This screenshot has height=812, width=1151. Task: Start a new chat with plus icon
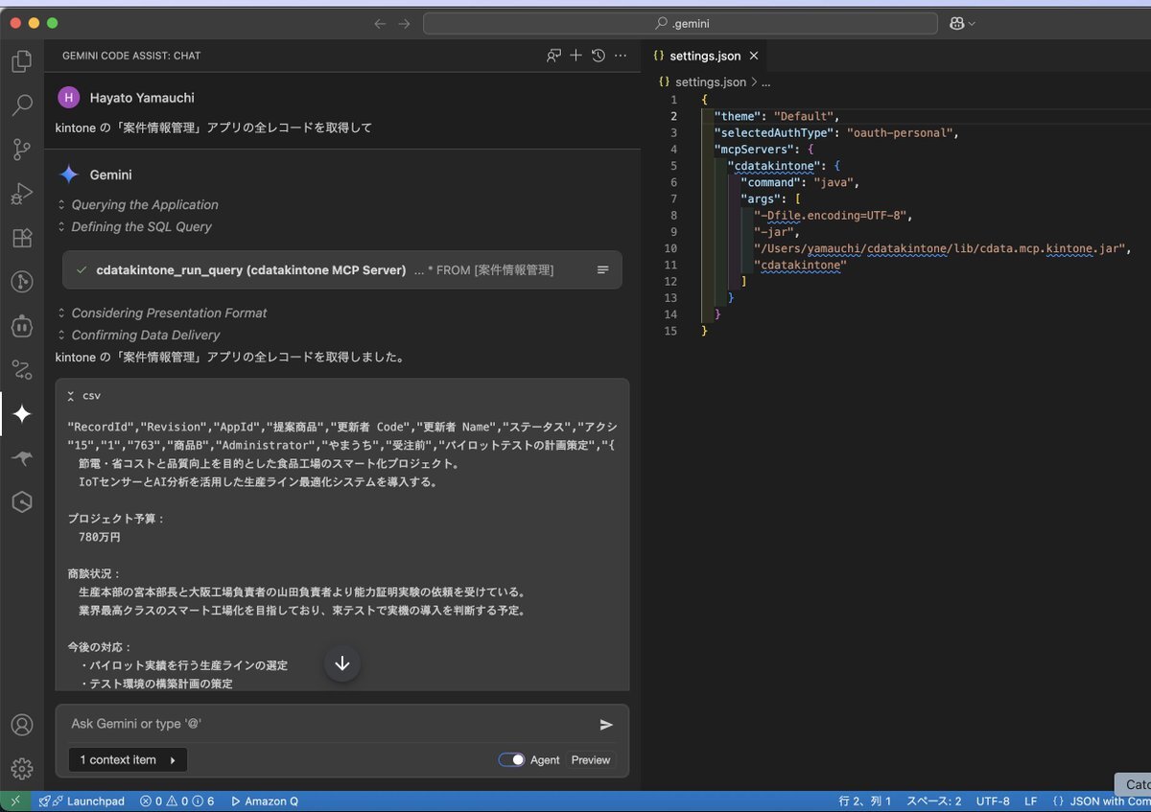pyautogui.click(x=575, y=56)
